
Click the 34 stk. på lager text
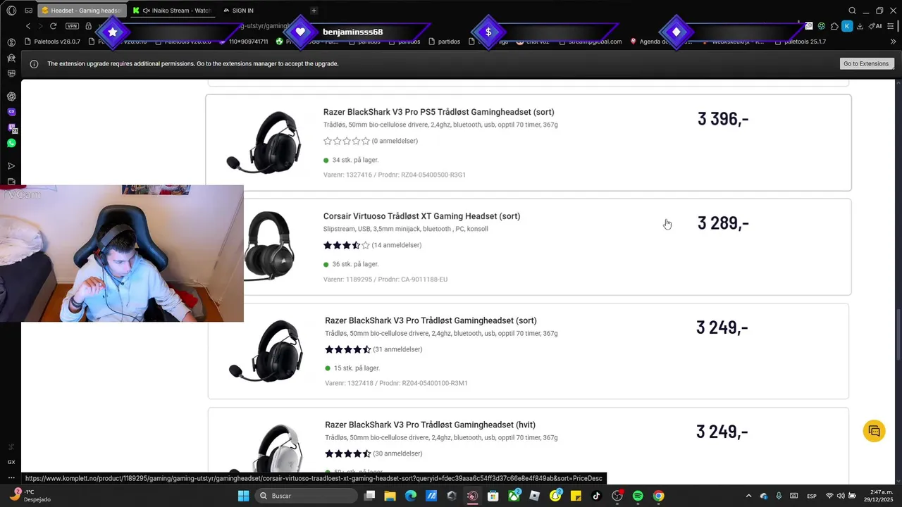[x=355, y=160]
